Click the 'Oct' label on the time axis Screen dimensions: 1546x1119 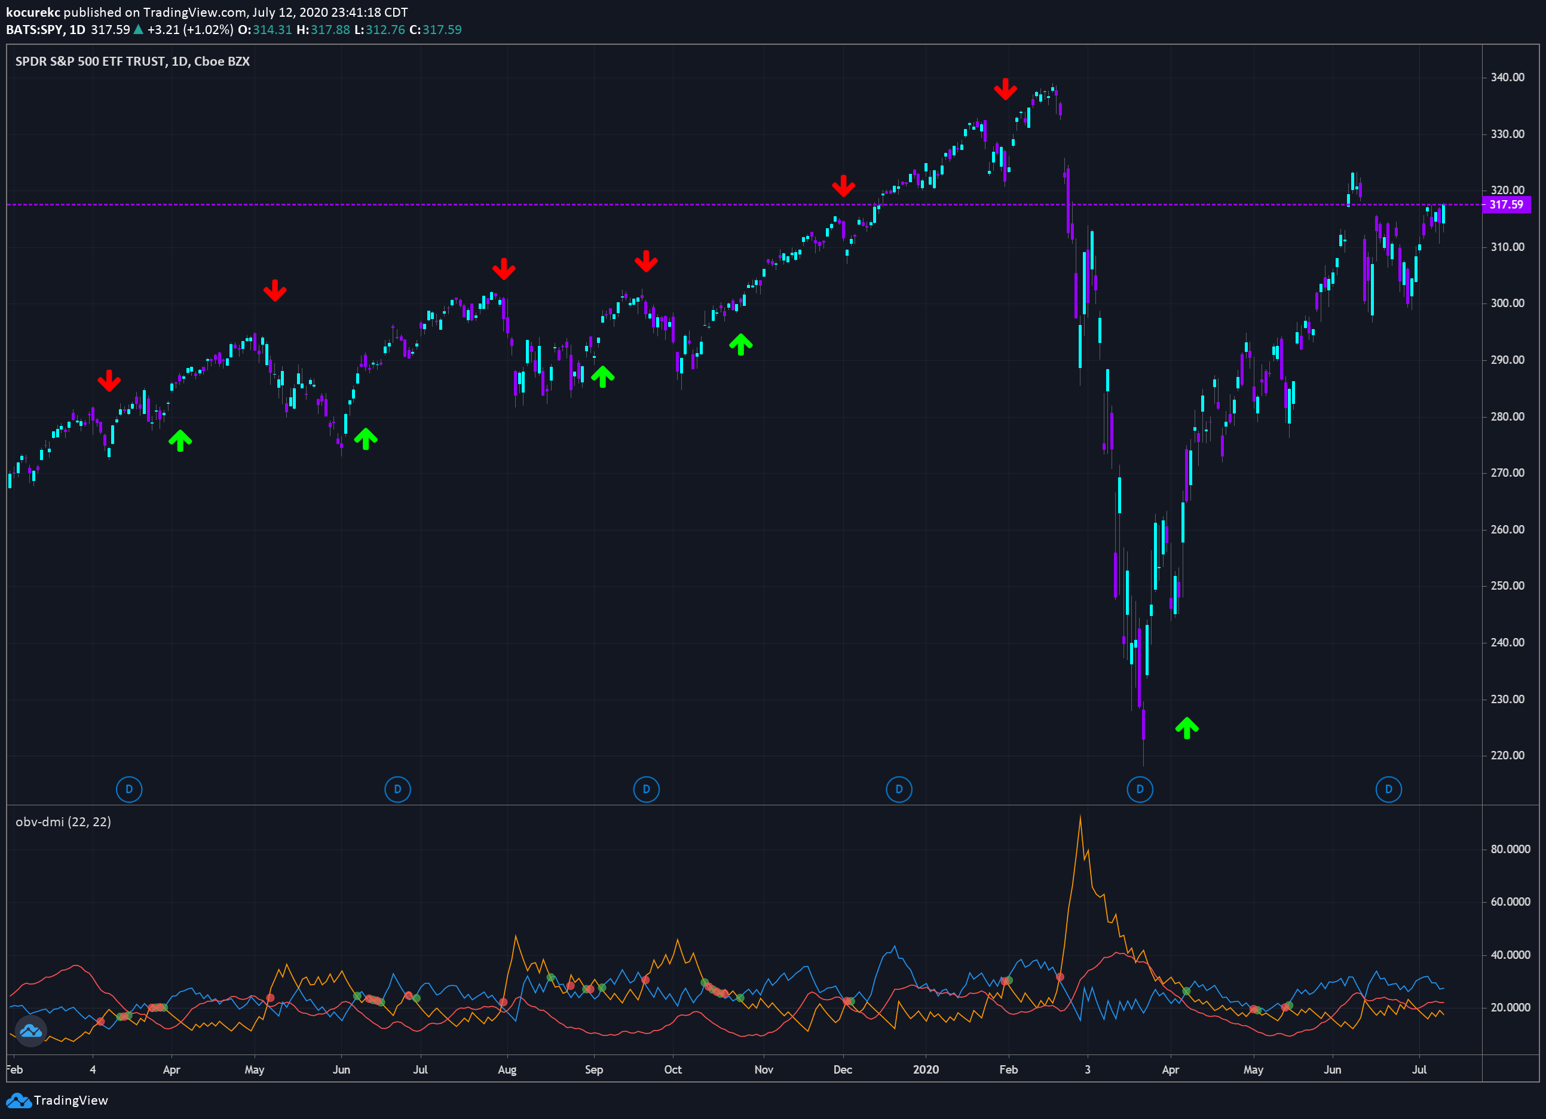coord(673,1069)
